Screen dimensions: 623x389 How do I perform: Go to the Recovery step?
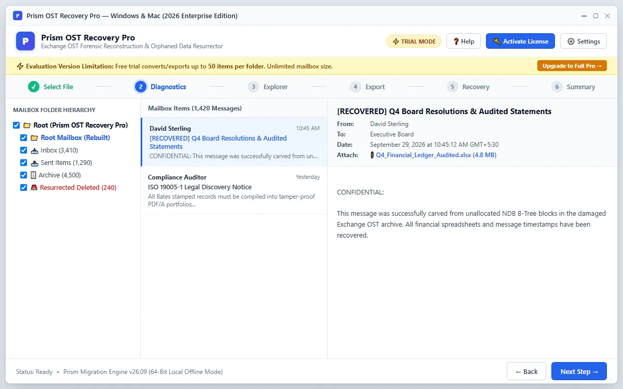point(468,87)
